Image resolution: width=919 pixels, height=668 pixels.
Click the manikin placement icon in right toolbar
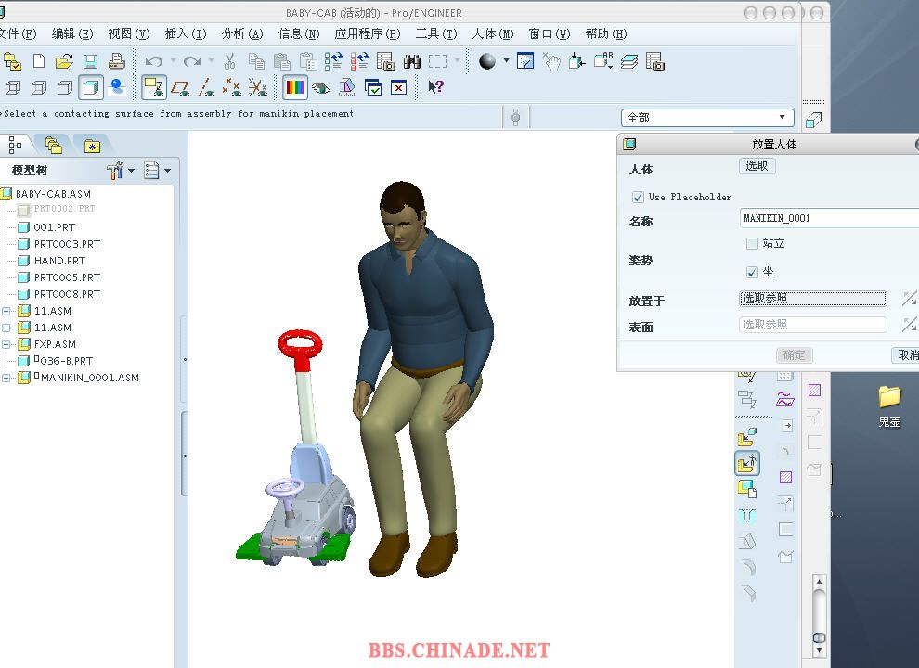pyautogui.click(x=747, y=463)
